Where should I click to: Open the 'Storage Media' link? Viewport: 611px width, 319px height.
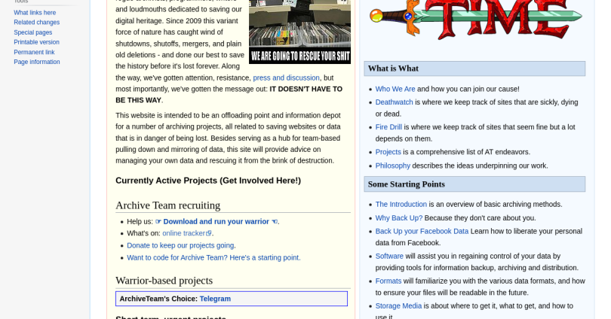point(398,305)
